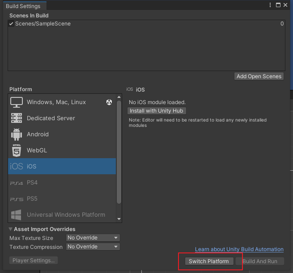Click the platform list scroll down arrow
The image size is (293, 273).
[x=119, y=219]
